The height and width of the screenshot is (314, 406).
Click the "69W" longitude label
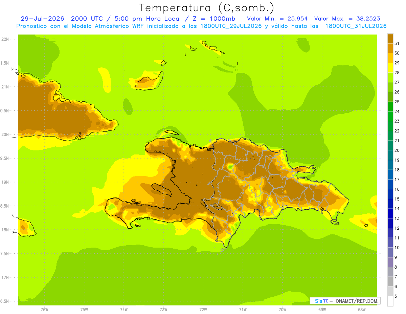coord(322,309)
